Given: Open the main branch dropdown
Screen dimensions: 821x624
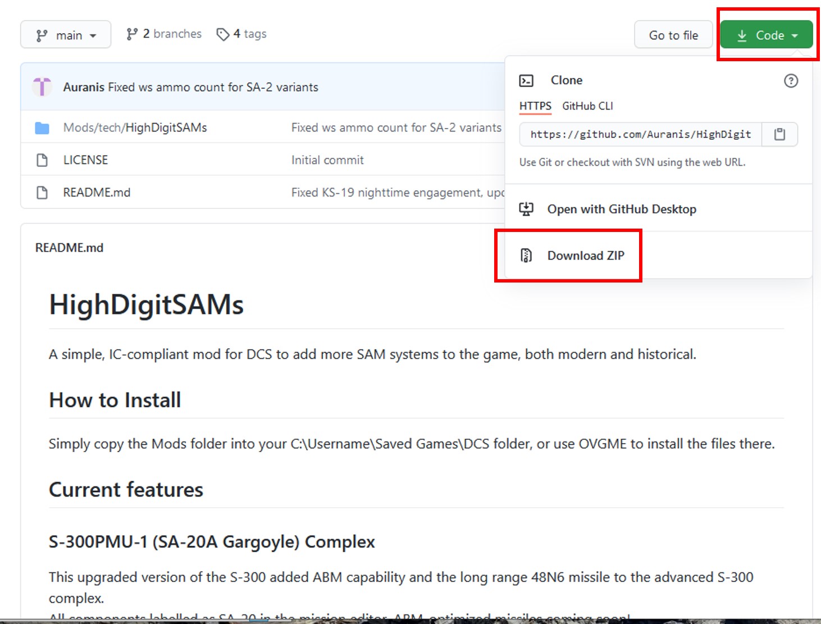Looking at the screenshot, I should [x=66, y=35].
